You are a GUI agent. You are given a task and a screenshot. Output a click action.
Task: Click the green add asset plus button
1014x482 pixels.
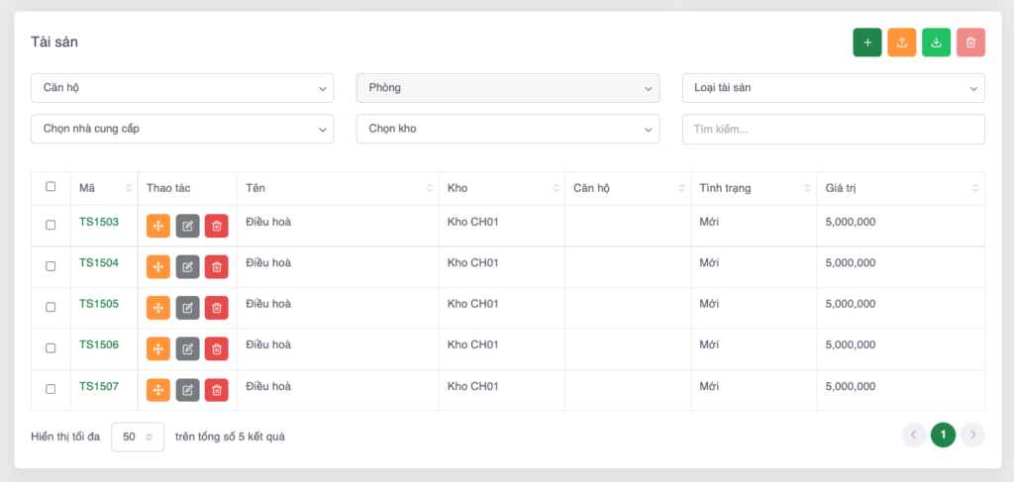[x=867, y=43]
